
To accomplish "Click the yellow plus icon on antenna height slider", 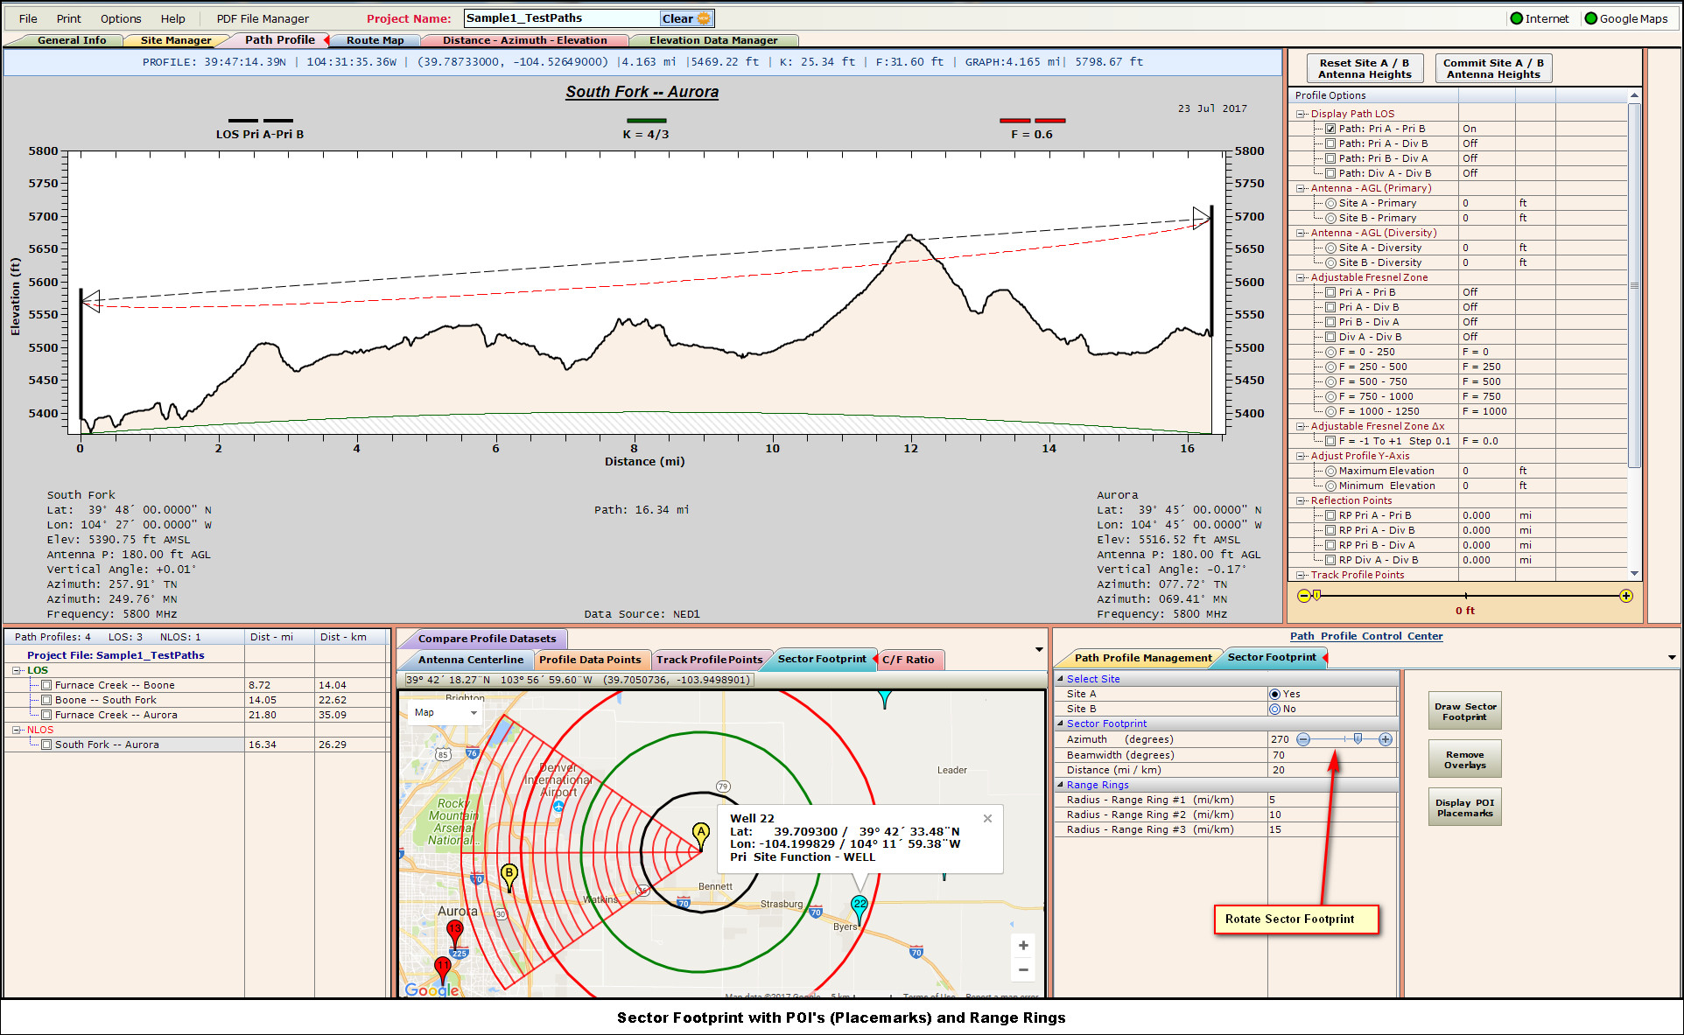I will pyautogui.click(x=1625, y=596).
